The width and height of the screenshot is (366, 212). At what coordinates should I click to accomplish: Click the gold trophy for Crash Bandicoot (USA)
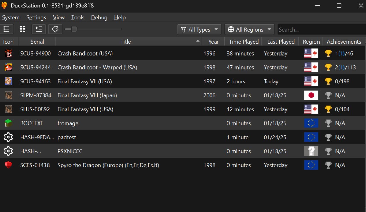coord(328,53)
